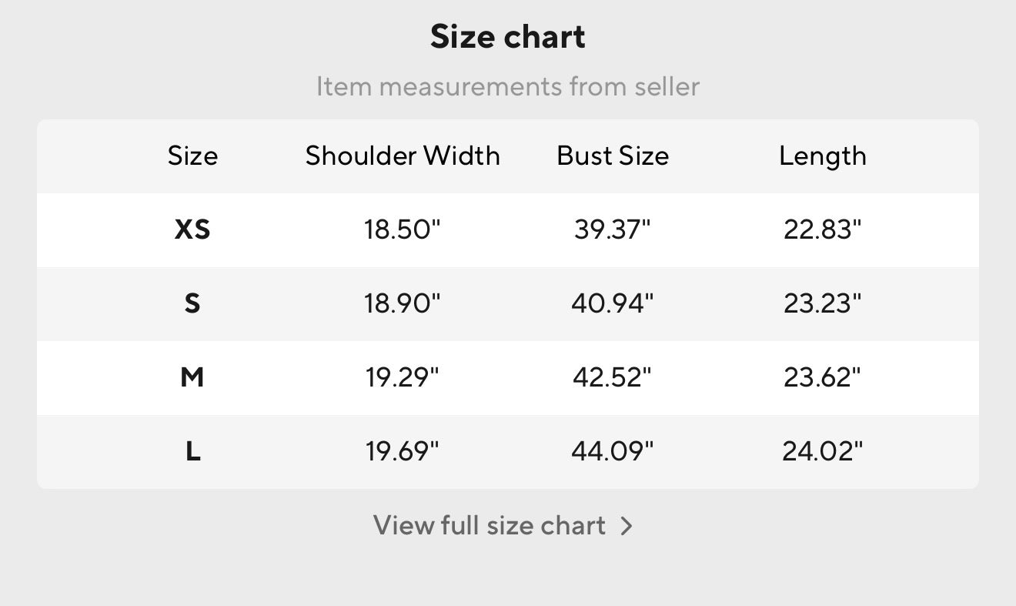
Task: Click the M length value 23.62"
Action: pos(822,377)
